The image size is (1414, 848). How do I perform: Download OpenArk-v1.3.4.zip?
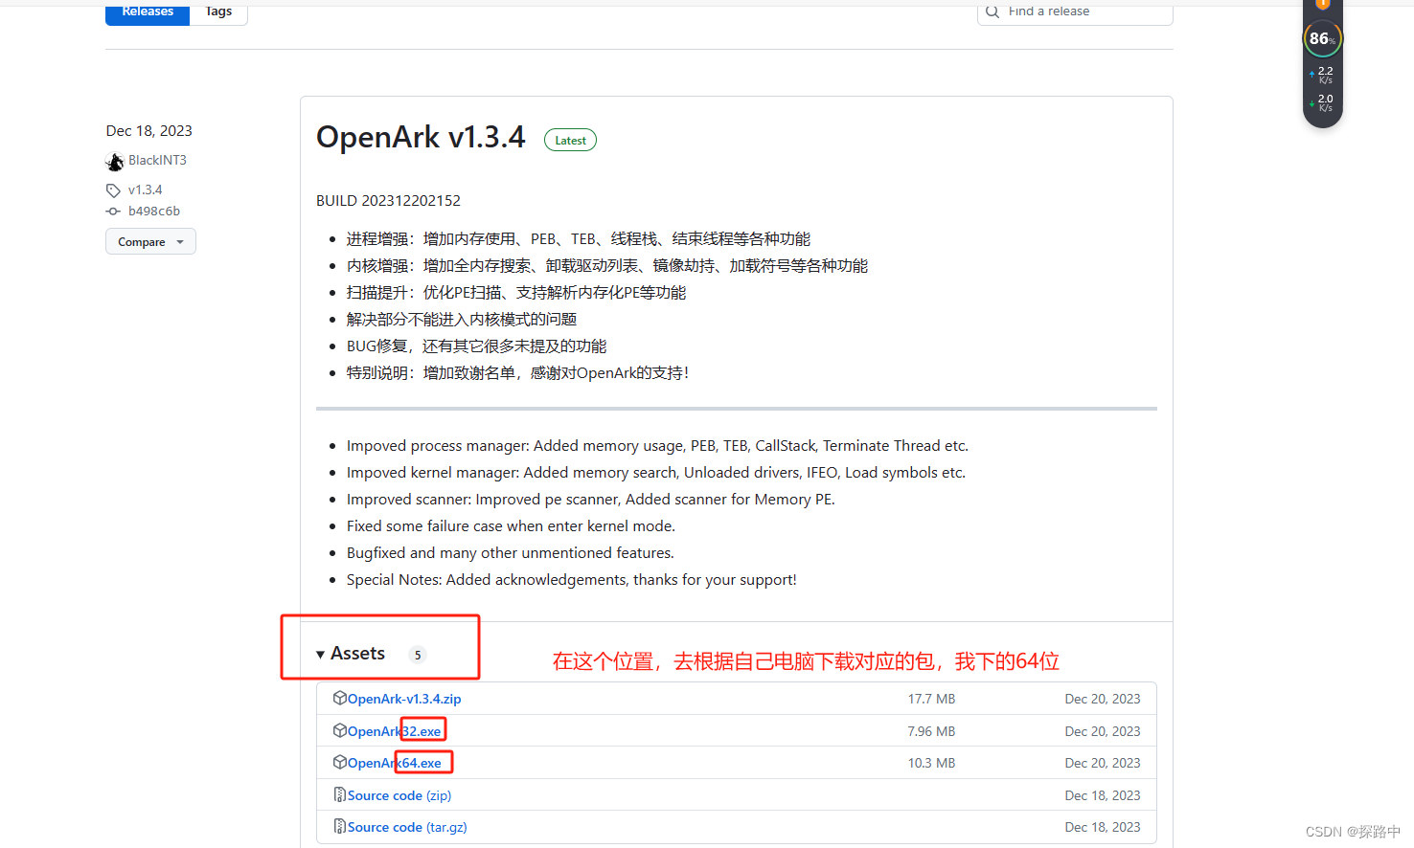point(404,699)
